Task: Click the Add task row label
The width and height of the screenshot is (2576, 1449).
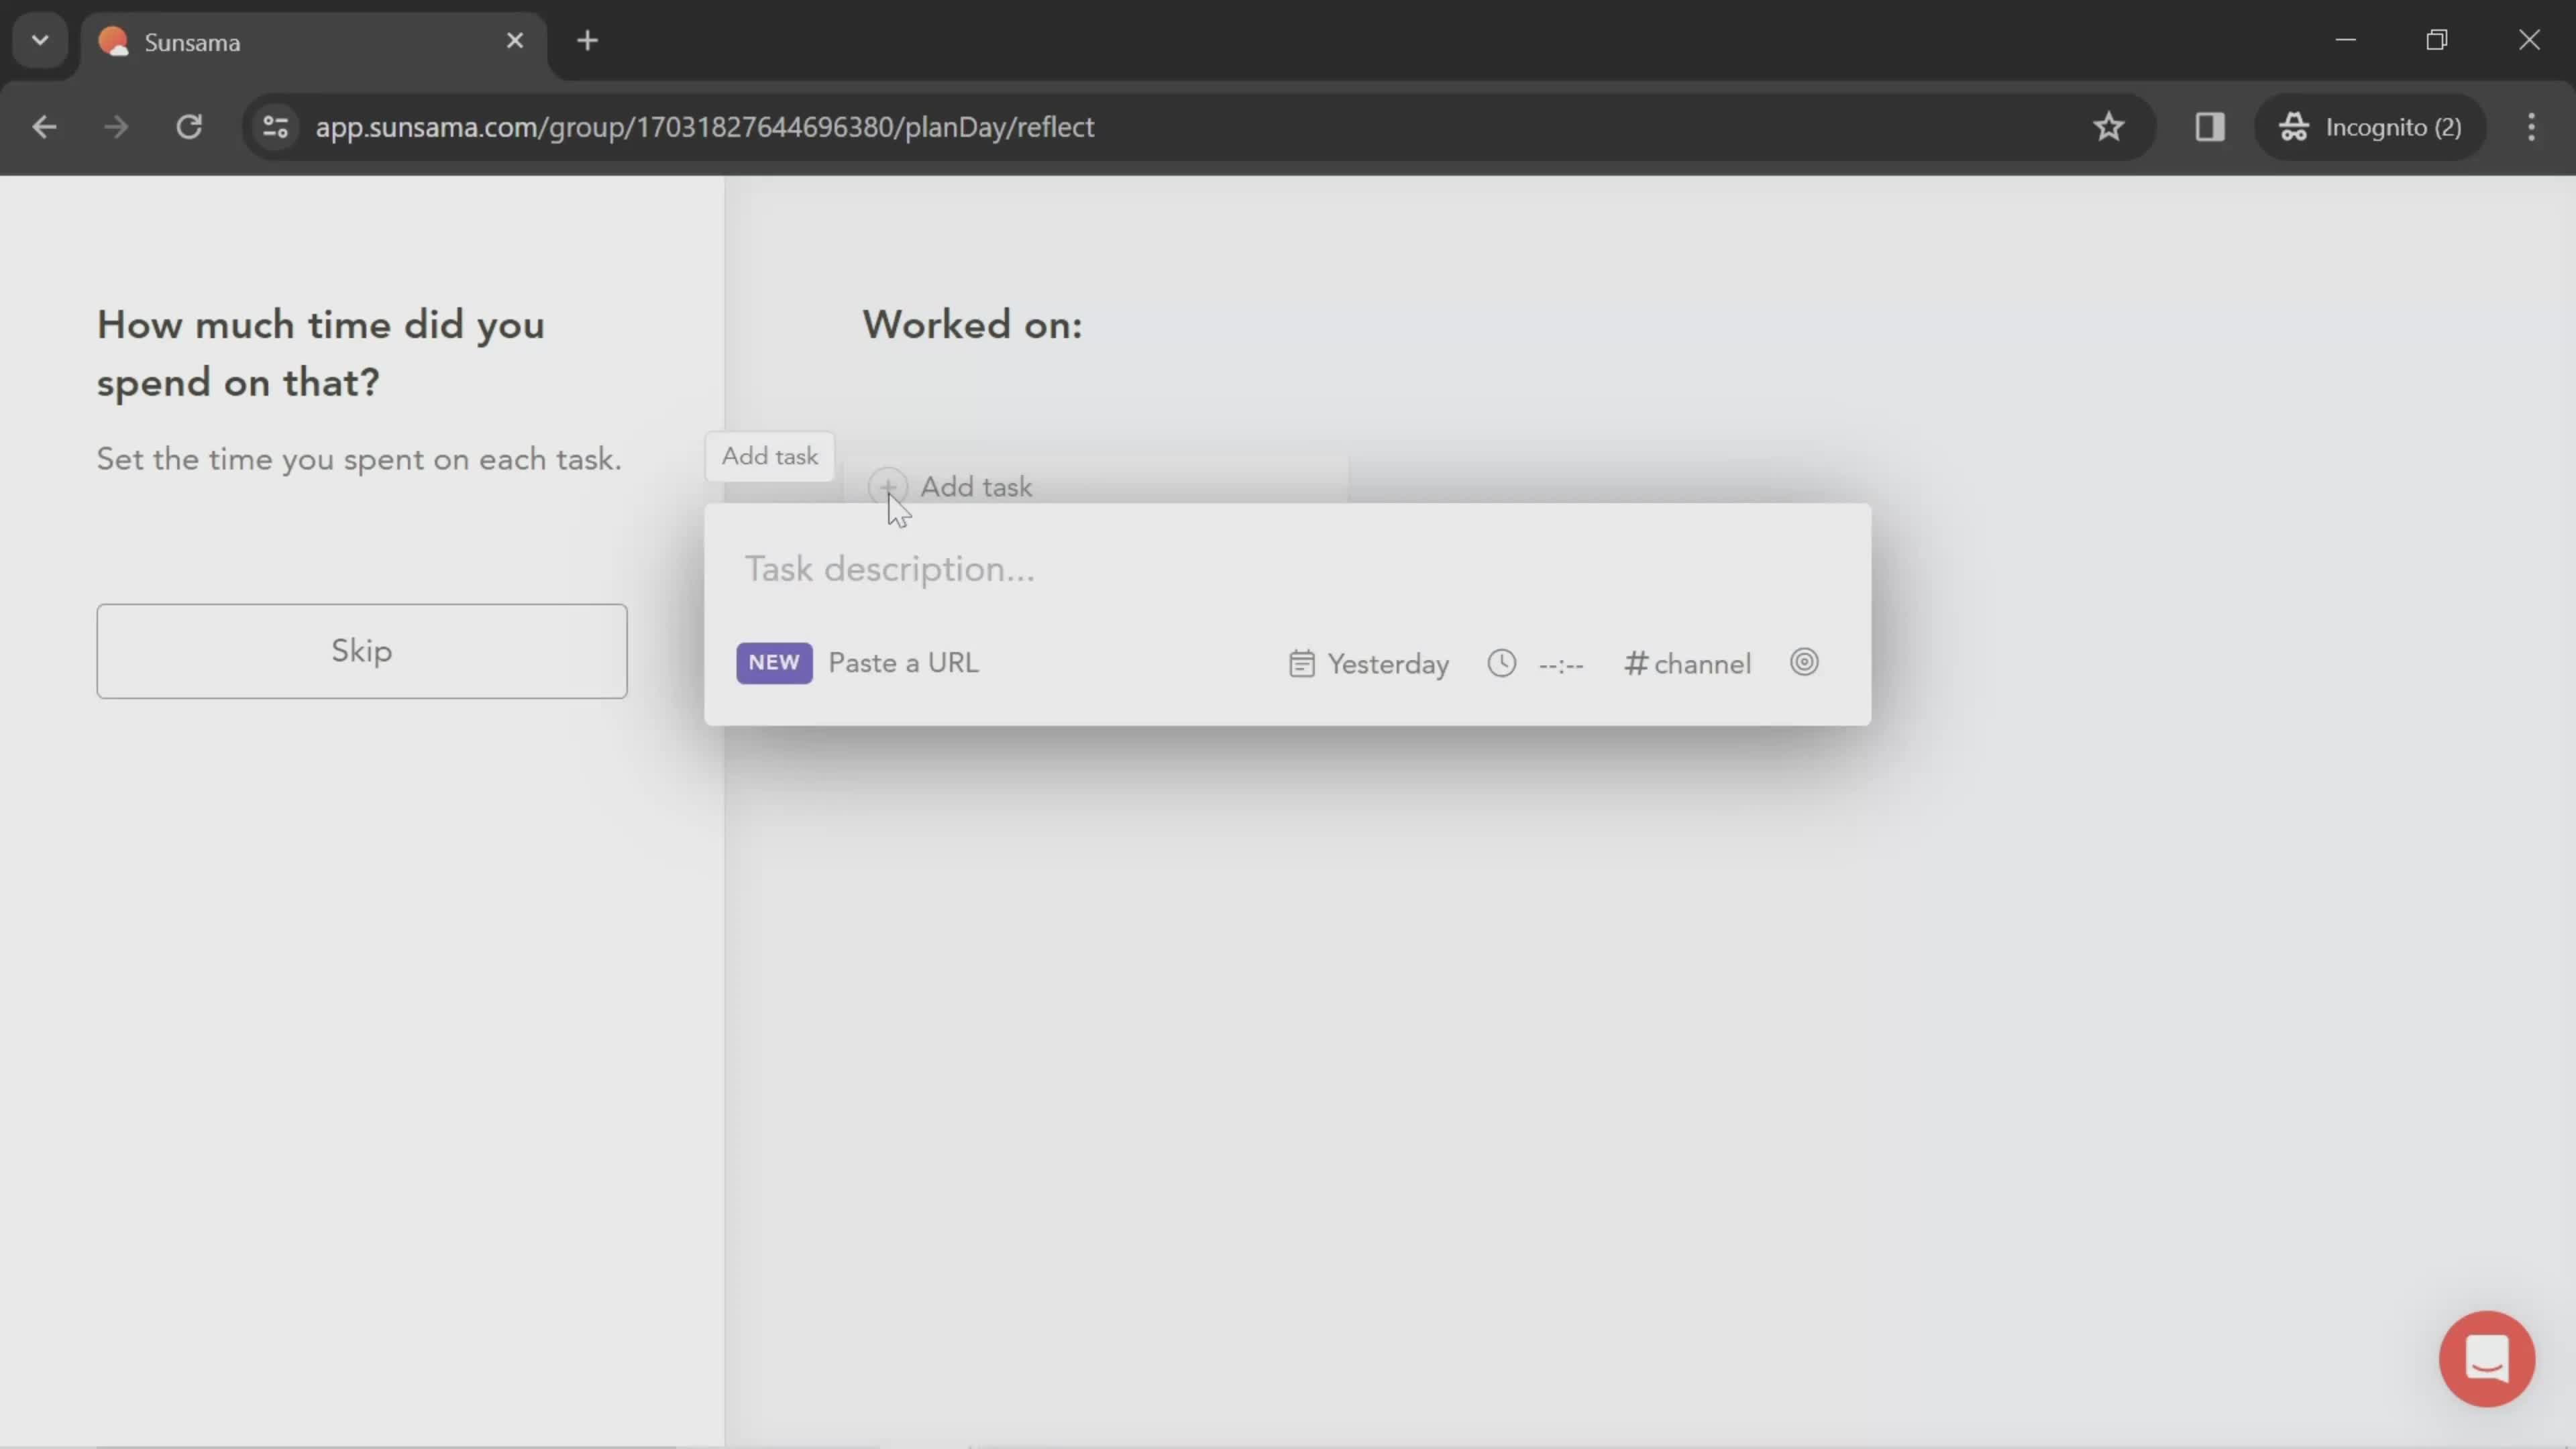Action: tap(976, 487)
